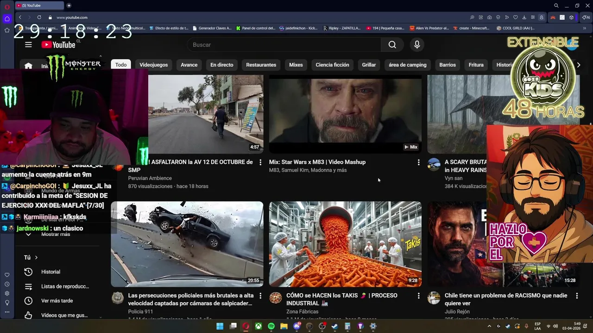Open the YouTube hamburger guide menu
The image size is (593, 333).
[x=28, y=44]
